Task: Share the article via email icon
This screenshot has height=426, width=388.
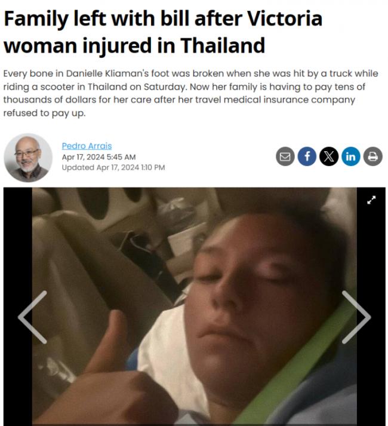Action: click(285, 157)
